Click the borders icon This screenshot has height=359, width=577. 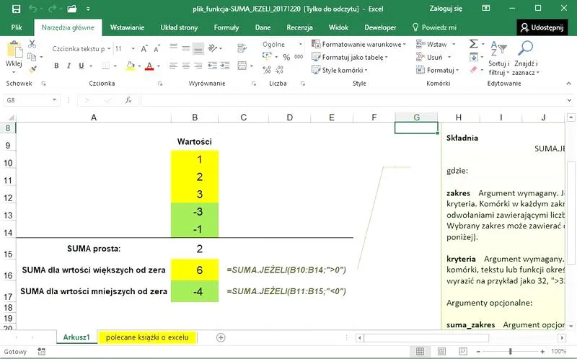[106, 66]
